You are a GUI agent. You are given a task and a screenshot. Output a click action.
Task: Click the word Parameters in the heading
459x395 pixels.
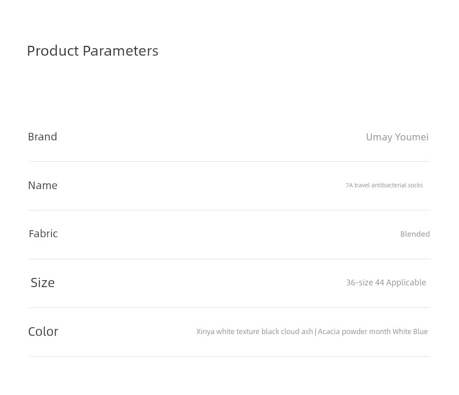coord(120,51)
